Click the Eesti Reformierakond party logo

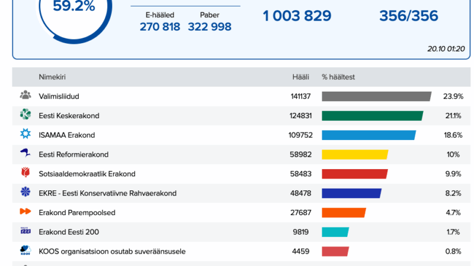point(25,153)
